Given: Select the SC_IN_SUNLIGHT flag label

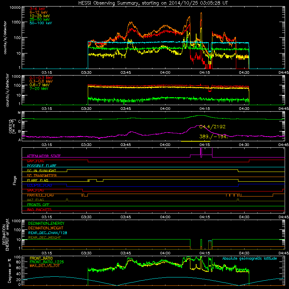Looking at the screenshot, I should pos(42,171).
